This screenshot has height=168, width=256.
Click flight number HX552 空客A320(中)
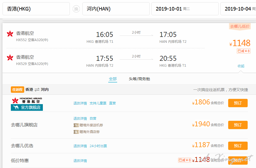[32, 40]
